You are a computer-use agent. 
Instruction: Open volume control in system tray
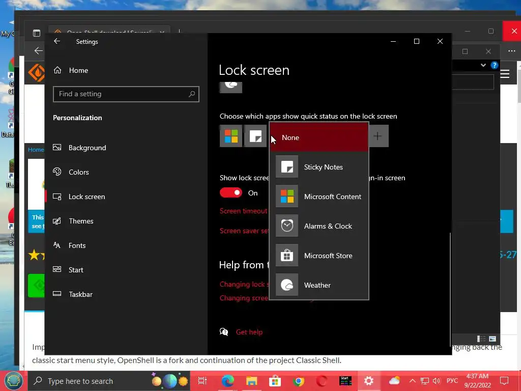pos(437,381)
